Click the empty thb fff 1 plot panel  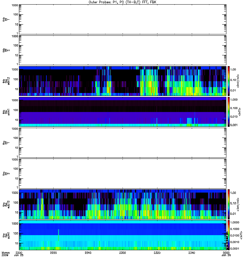[122, 19]
